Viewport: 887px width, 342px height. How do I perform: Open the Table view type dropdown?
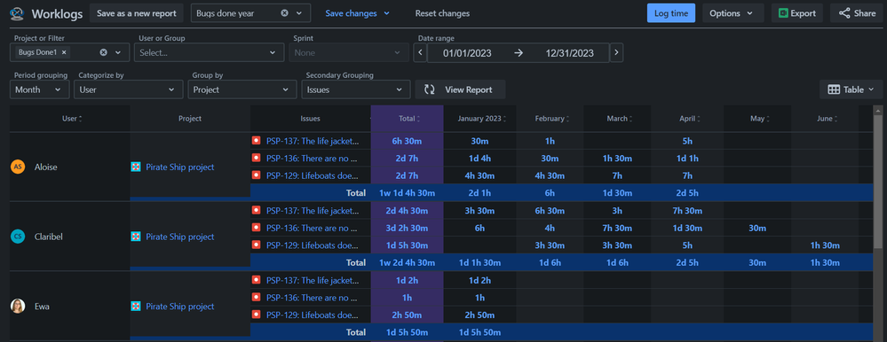click(851, 89)
